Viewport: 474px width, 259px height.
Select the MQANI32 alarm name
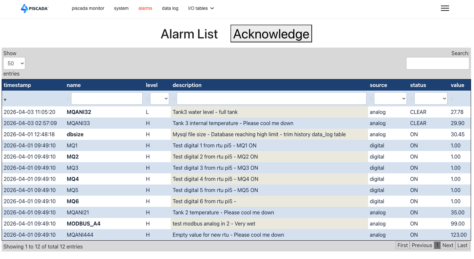point(79,112)
